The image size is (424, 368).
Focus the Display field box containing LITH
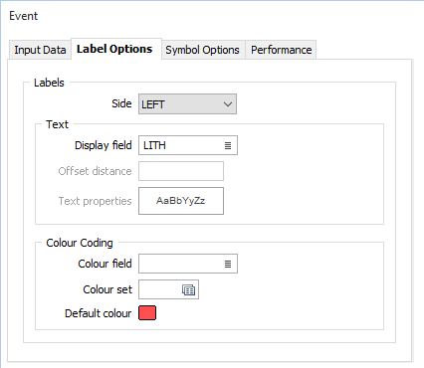click(188, 145)
